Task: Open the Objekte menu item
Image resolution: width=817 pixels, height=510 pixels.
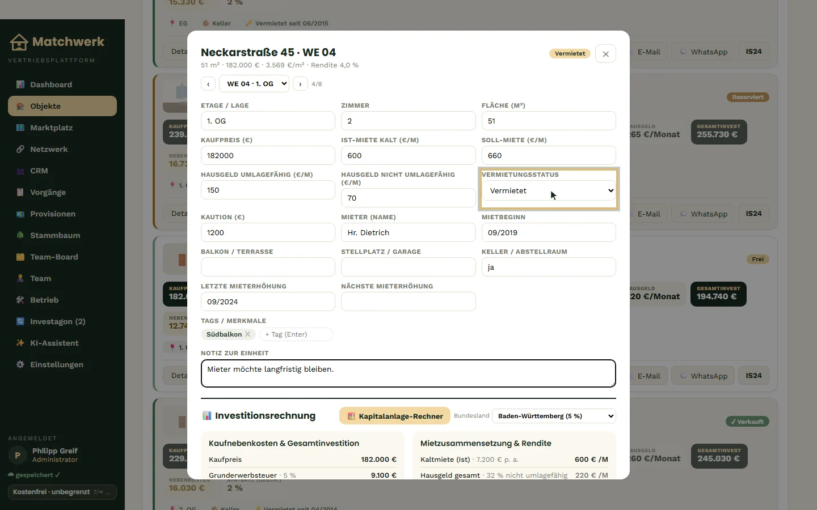Action: 62,106
